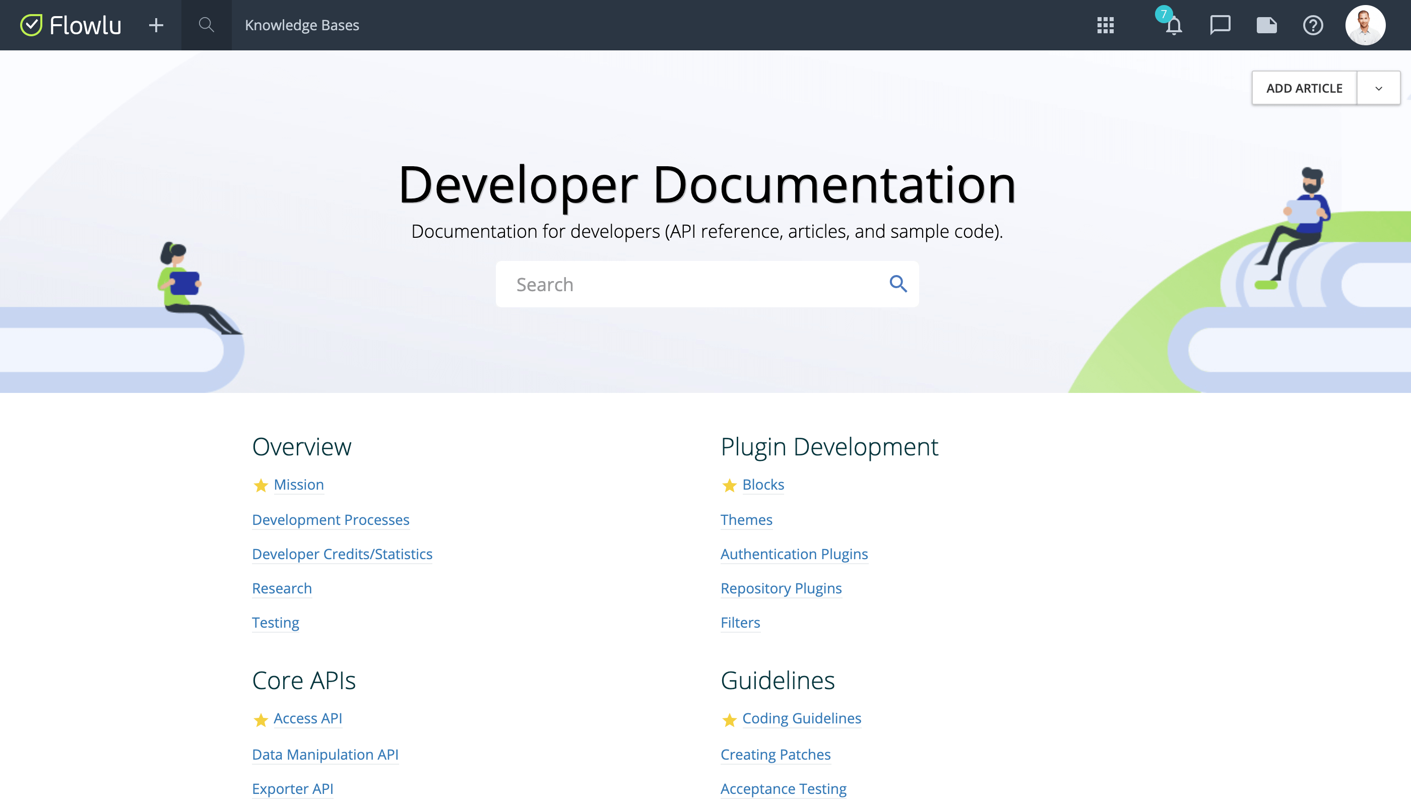Open the apps grid menu
Image resolution: width=1411 pixels, height=806 pixels.
[x=1105, y=25]
